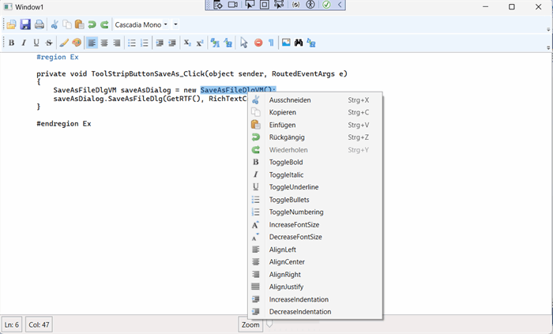Choose Ausschneiden from the context menu
Viewport: 553px width, 334px height.
(x=315, y=100)
